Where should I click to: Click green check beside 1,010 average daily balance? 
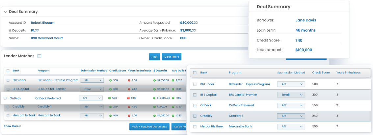[x=173, y=98]
